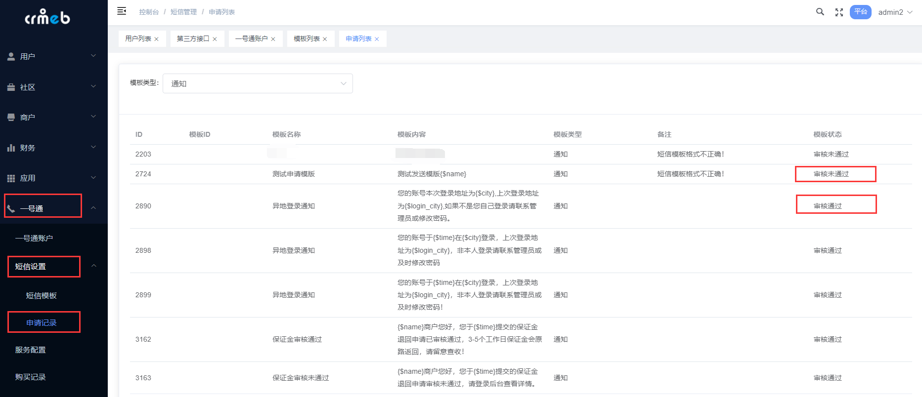This screenshot has height=397, width=922.
Task: Close the 用户列表 tab
Action: coord(157,39)
